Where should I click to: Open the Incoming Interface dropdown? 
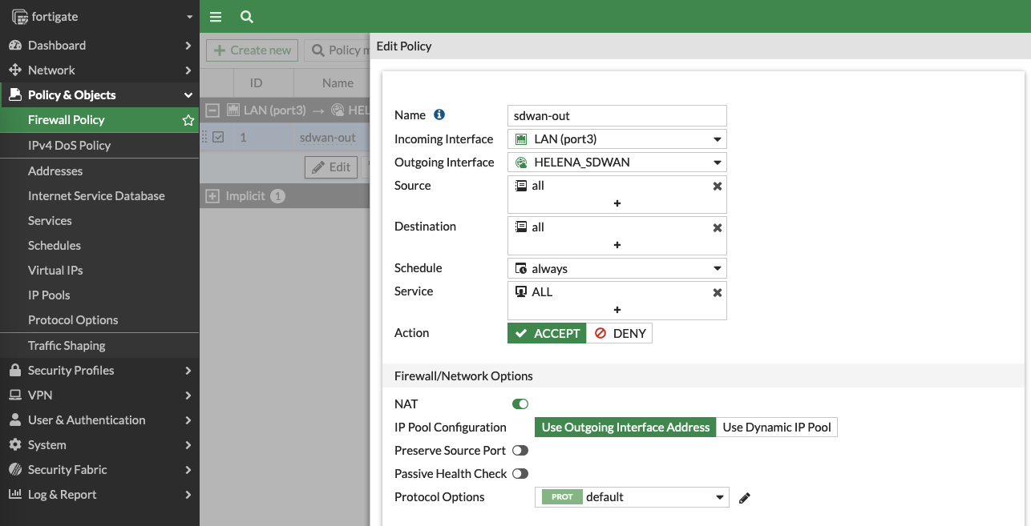coord(617,139)
